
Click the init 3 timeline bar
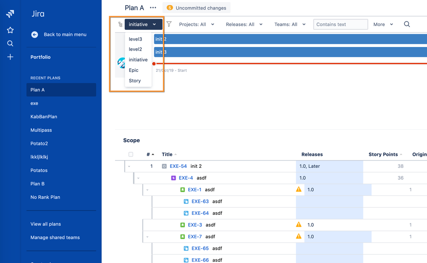tap(290, 52)
